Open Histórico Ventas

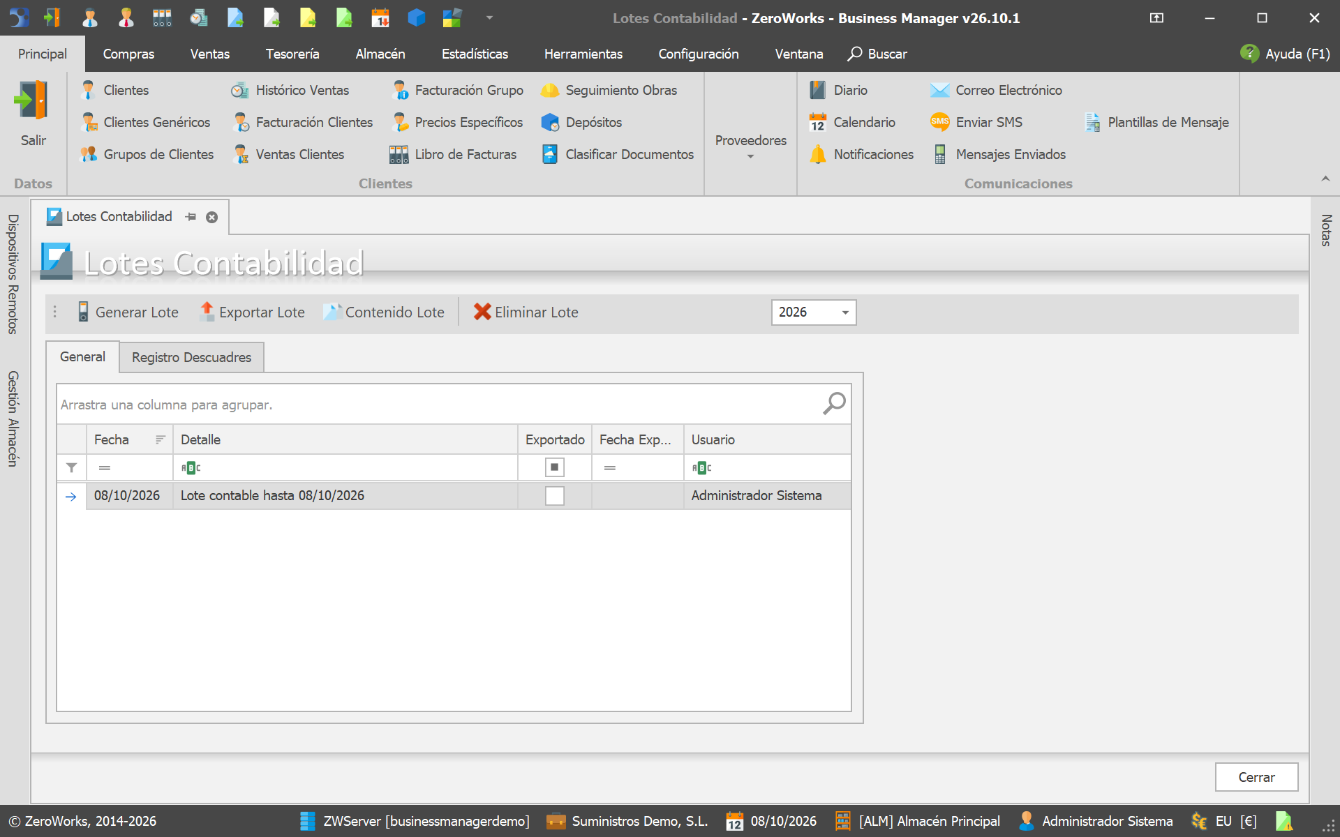(x=290, y=90)
